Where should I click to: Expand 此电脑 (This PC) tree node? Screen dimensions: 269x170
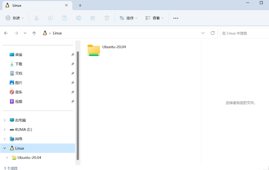pyautogui.click(x=5, y=120)
